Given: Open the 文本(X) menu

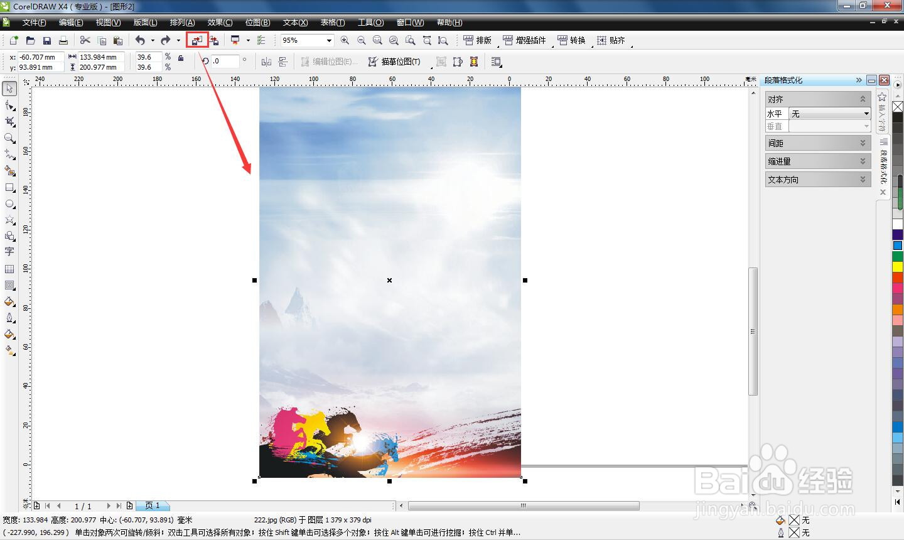Looking at the screenshot, I should click(295, 23).
